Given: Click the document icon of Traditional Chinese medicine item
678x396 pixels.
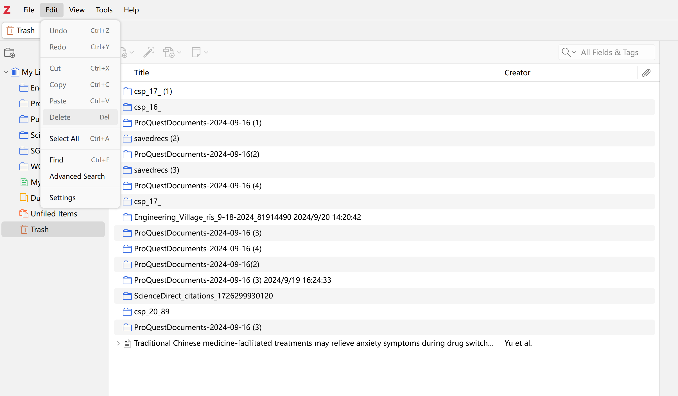Looking at the screenshot, I should coord(127,343).
